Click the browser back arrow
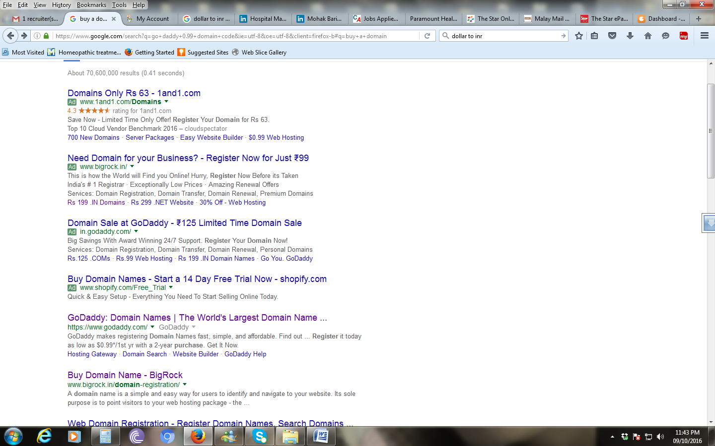 (x=10, y=36)
